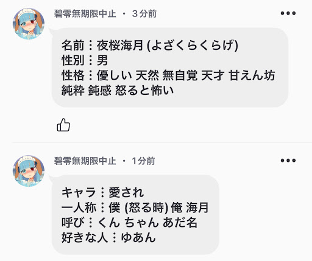Click the reading text よざくらくらげ
Image resolution: width=312 pixels, height=261 pixels.
pos(192,45)
